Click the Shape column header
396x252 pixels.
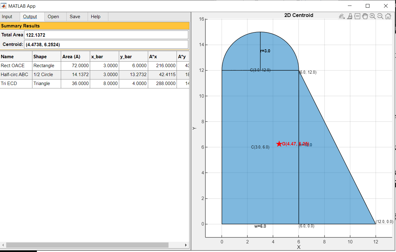[47, 57]
